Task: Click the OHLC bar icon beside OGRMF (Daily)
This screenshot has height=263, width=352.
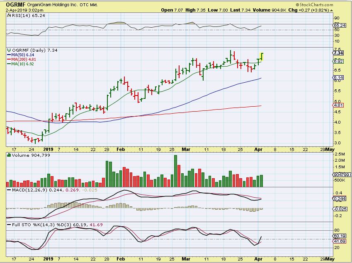Action: (x=9, y=50)
